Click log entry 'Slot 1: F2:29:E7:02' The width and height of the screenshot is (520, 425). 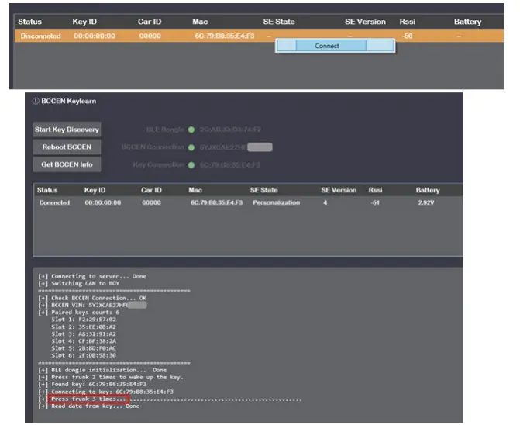(84, 320)
